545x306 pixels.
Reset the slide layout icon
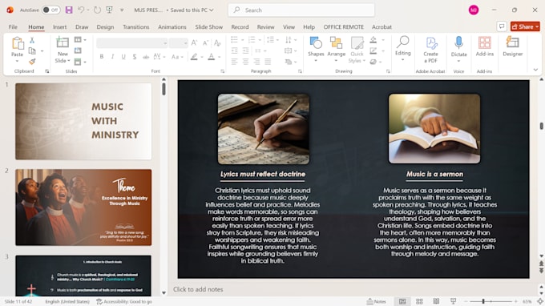pos(78,50)
